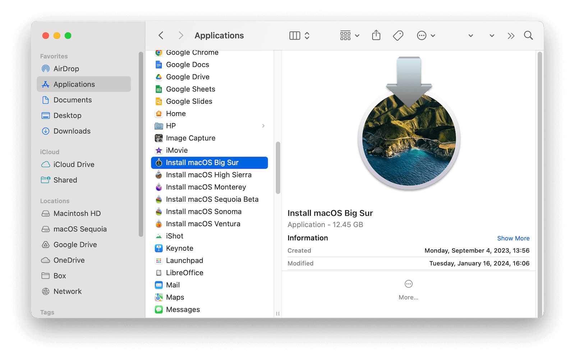Open the Action ellipsis menu in toolbar
The image size is (575, 359).
(x=426, y=36)
